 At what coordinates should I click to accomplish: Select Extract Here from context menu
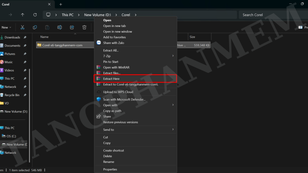click(111, 79)
